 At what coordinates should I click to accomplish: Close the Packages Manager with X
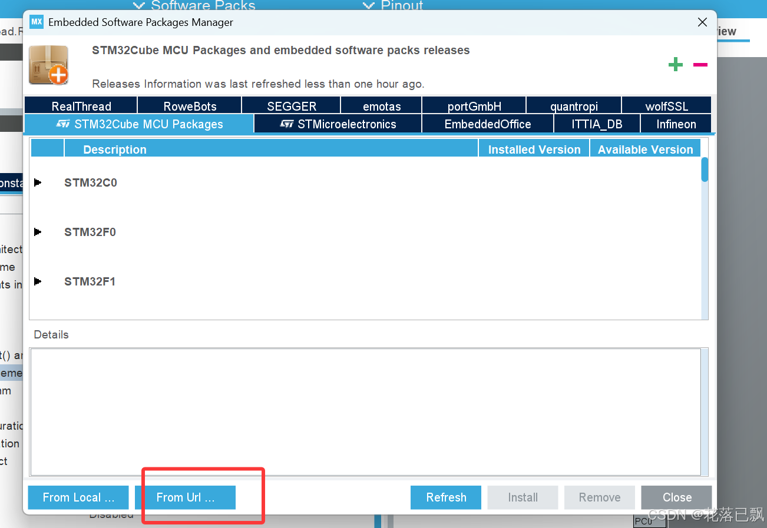pyautogui.click(x=702, y=22)
